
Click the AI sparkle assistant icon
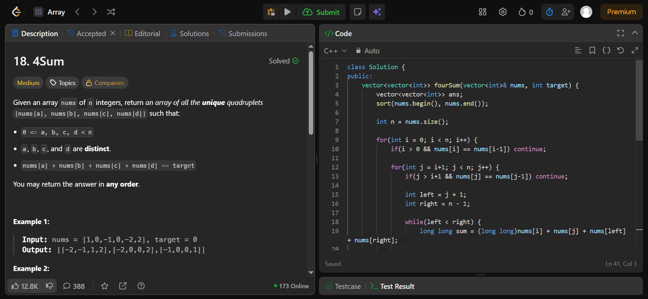pyautogui.click(x=377, y=12)
